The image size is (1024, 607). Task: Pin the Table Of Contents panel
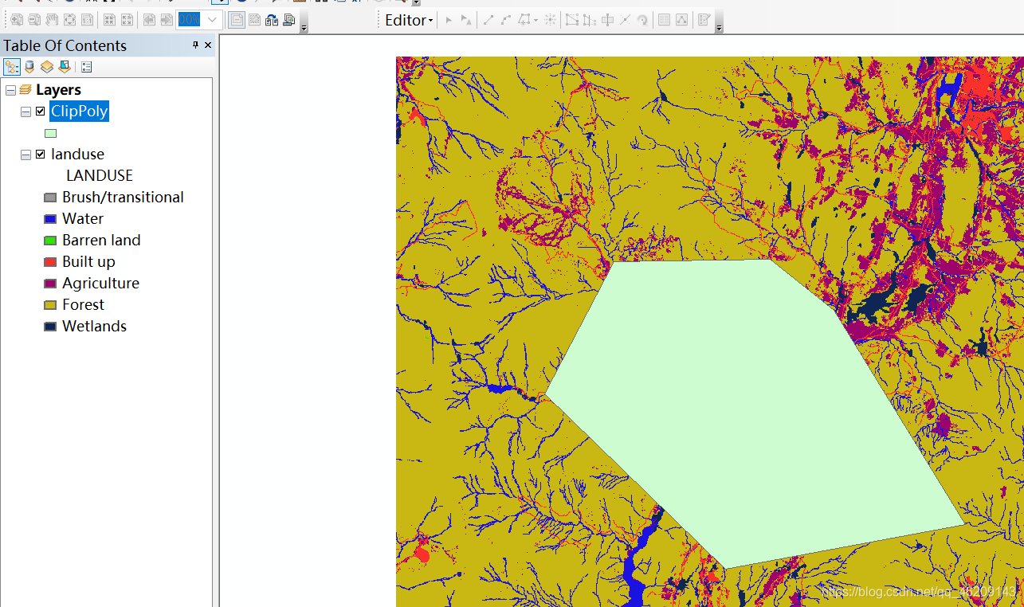click(x=196, y=45)
